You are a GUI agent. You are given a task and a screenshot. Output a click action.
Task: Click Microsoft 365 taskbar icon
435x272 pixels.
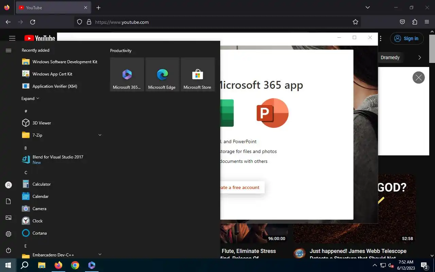point(92,265)
